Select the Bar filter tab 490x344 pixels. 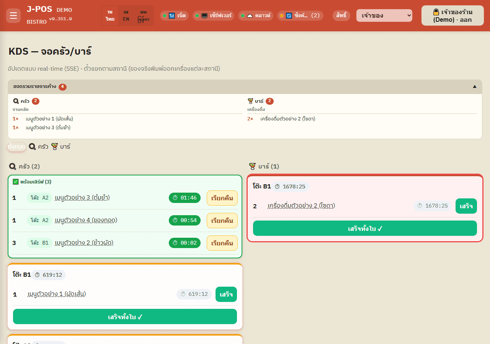(60, 146)
